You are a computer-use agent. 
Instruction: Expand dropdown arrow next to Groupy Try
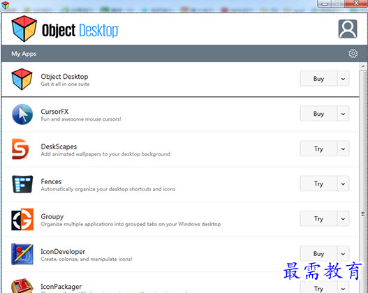(x=343, y=218)
